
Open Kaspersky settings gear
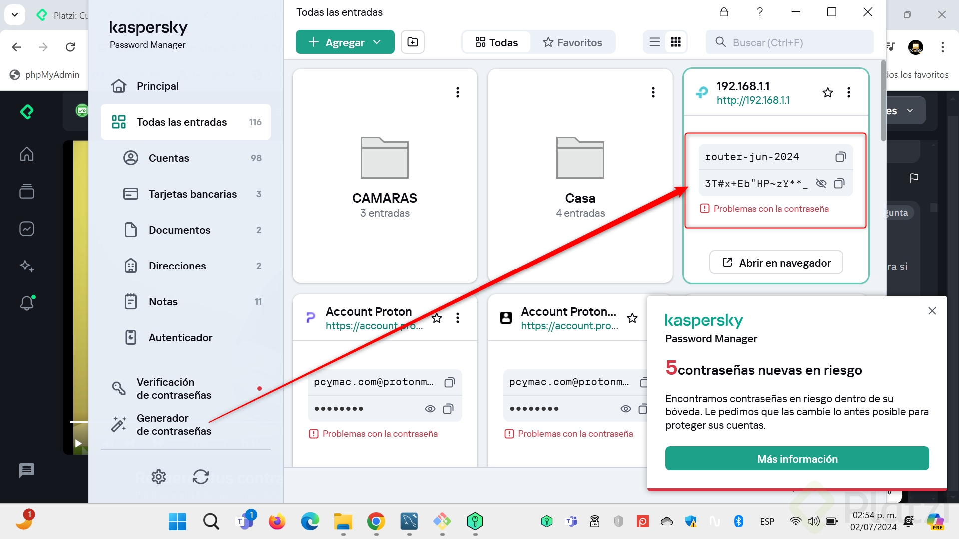[159, 477]
